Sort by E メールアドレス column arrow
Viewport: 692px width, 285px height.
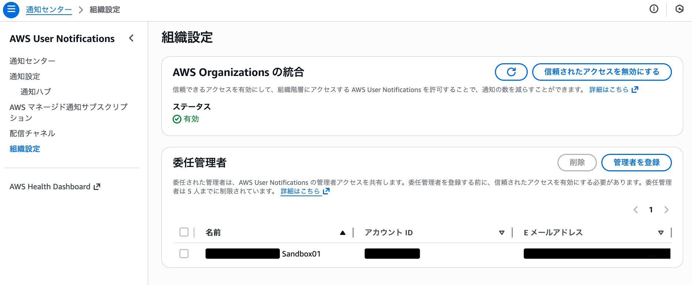pos(661,233)
